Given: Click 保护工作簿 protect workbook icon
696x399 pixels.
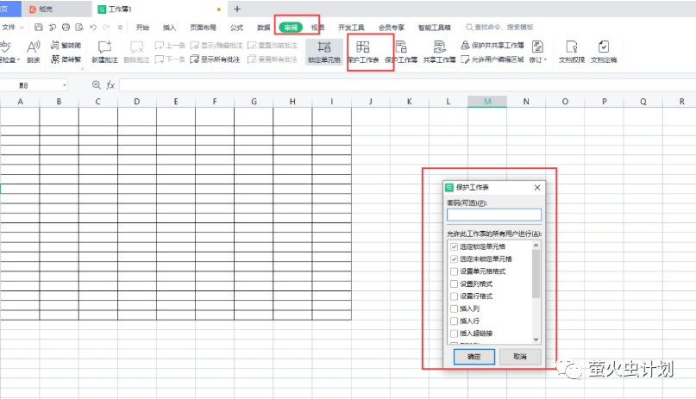Looking at the screenshot, I should 401,52.
